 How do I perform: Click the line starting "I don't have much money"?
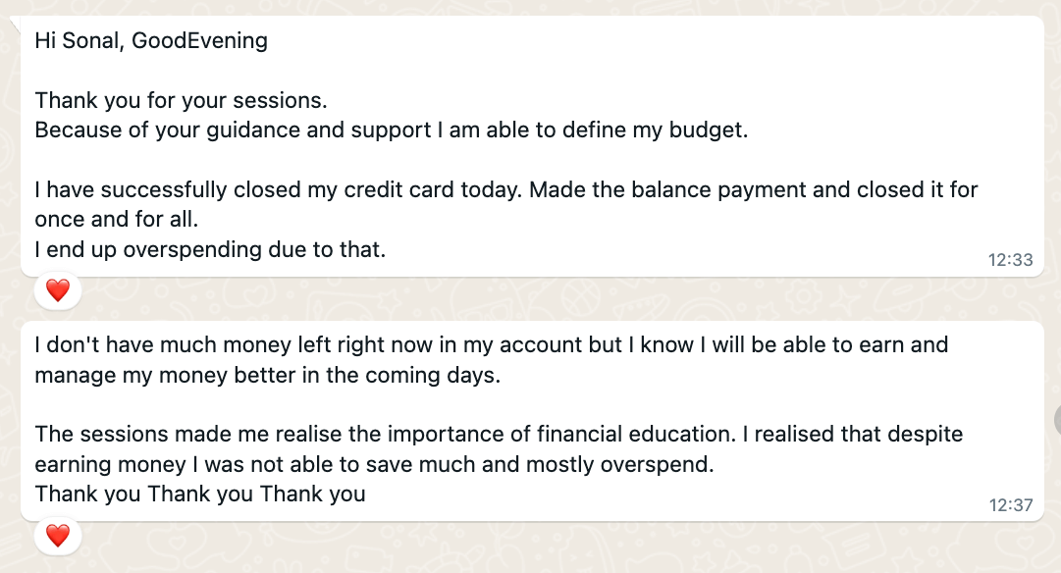(491, 345)
